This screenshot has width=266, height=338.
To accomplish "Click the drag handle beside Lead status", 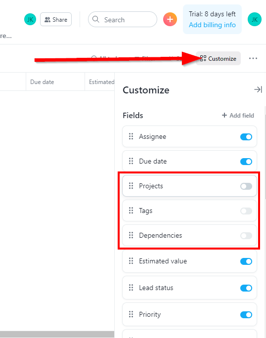I will click(x=131, y=288).
